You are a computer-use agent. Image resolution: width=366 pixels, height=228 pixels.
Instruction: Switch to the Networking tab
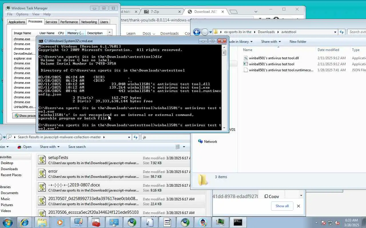pos(89,22)
